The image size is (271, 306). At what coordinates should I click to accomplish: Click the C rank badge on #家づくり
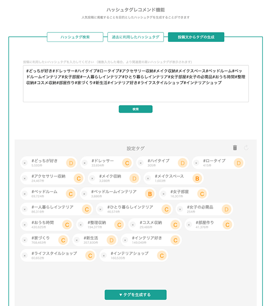coord(63,240)
